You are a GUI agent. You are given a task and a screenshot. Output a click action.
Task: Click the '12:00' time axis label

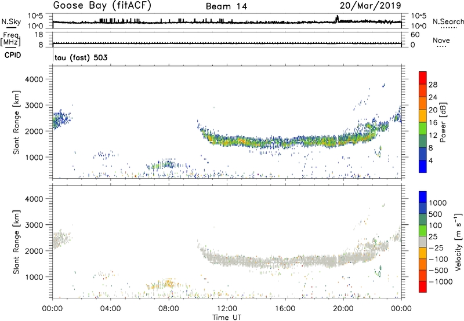(x=227, y=309)
